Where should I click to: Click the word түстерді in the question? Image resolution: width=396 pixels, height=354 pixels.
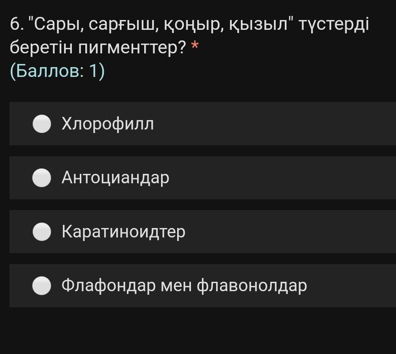[x=334, y=24]
